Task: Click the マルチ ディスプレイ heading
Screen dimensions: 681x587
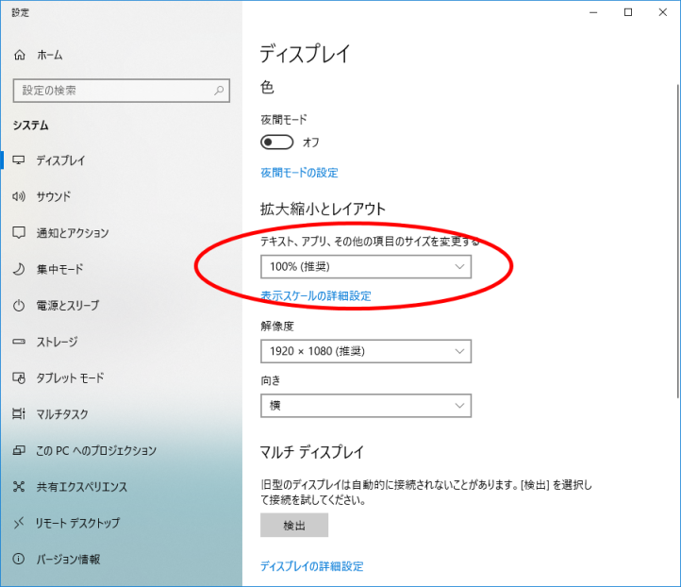Action: (311, 452)
